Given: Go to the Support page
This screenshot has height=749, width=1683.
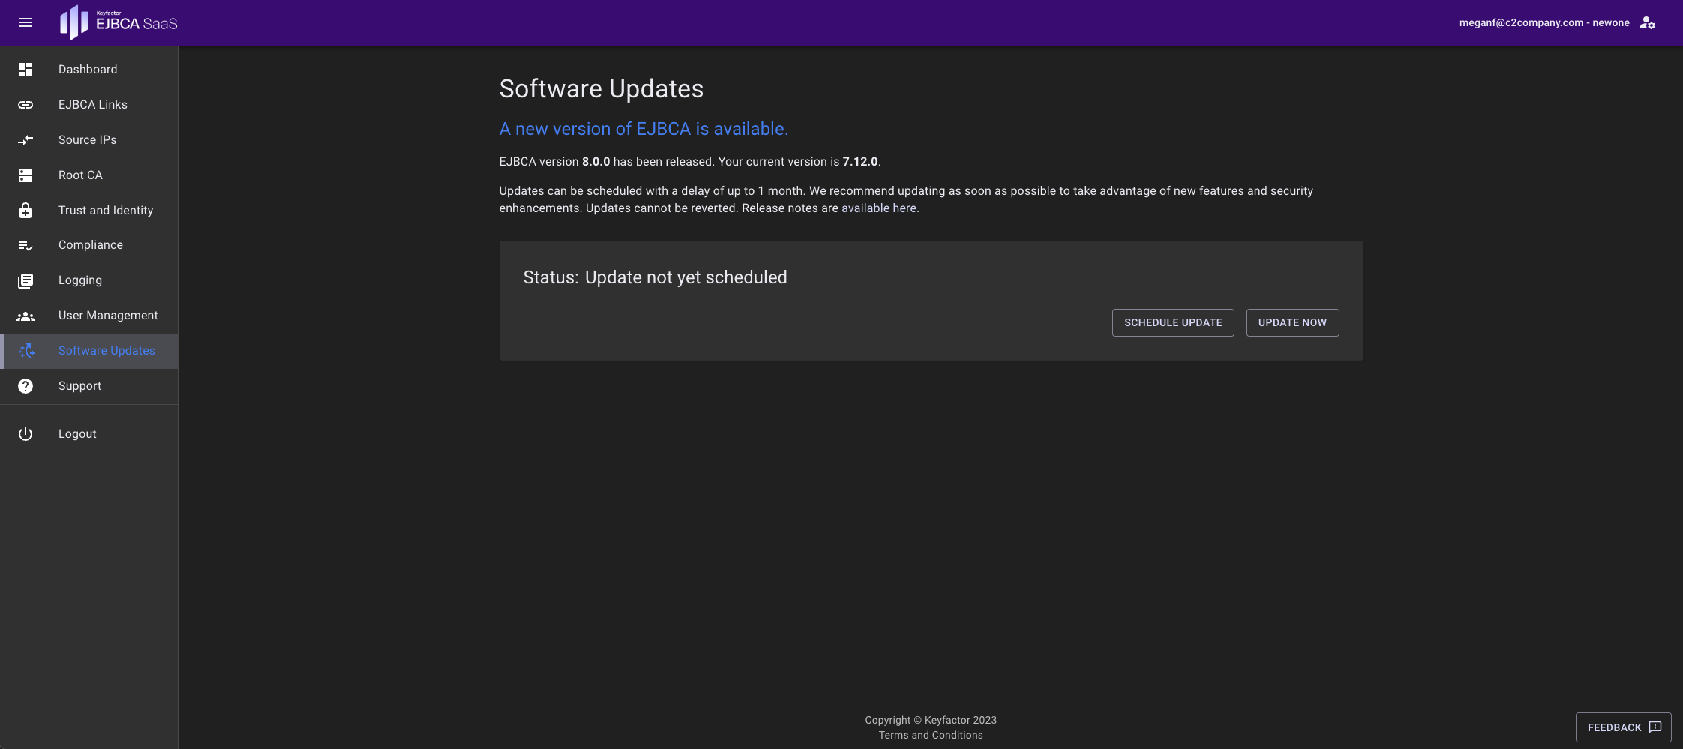Looking at the screenshot, I should (79, 386).
